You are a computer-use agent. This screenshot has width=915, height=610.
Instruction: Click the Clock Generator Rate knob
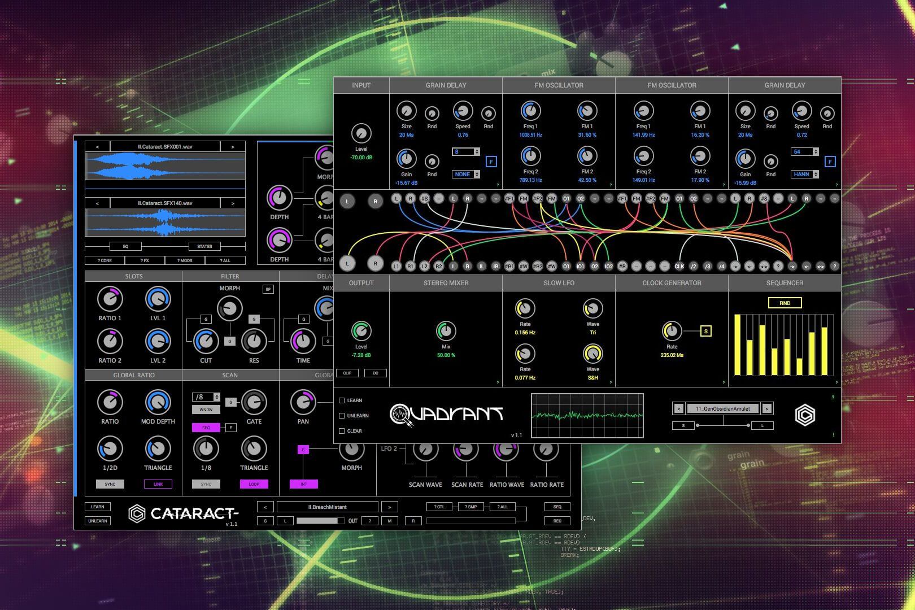(672, 332)
